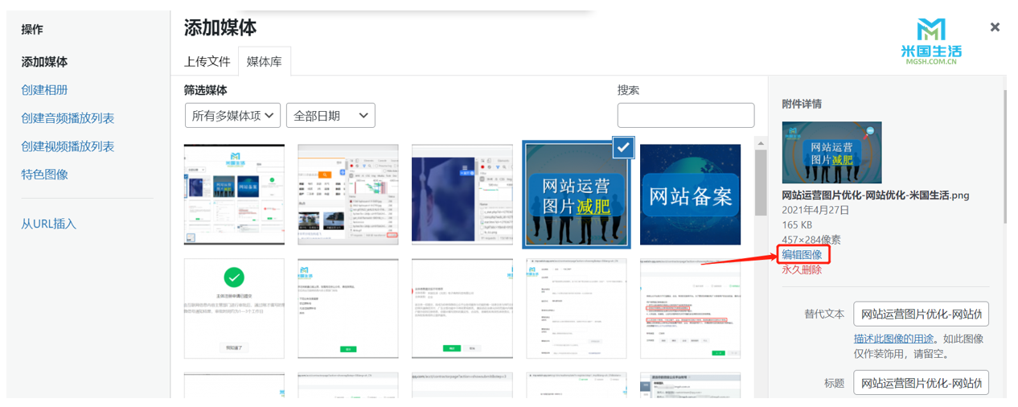Click the media grid vertical scrollbar thumb
Viewport: 1018px width, 407px height.
761,182
